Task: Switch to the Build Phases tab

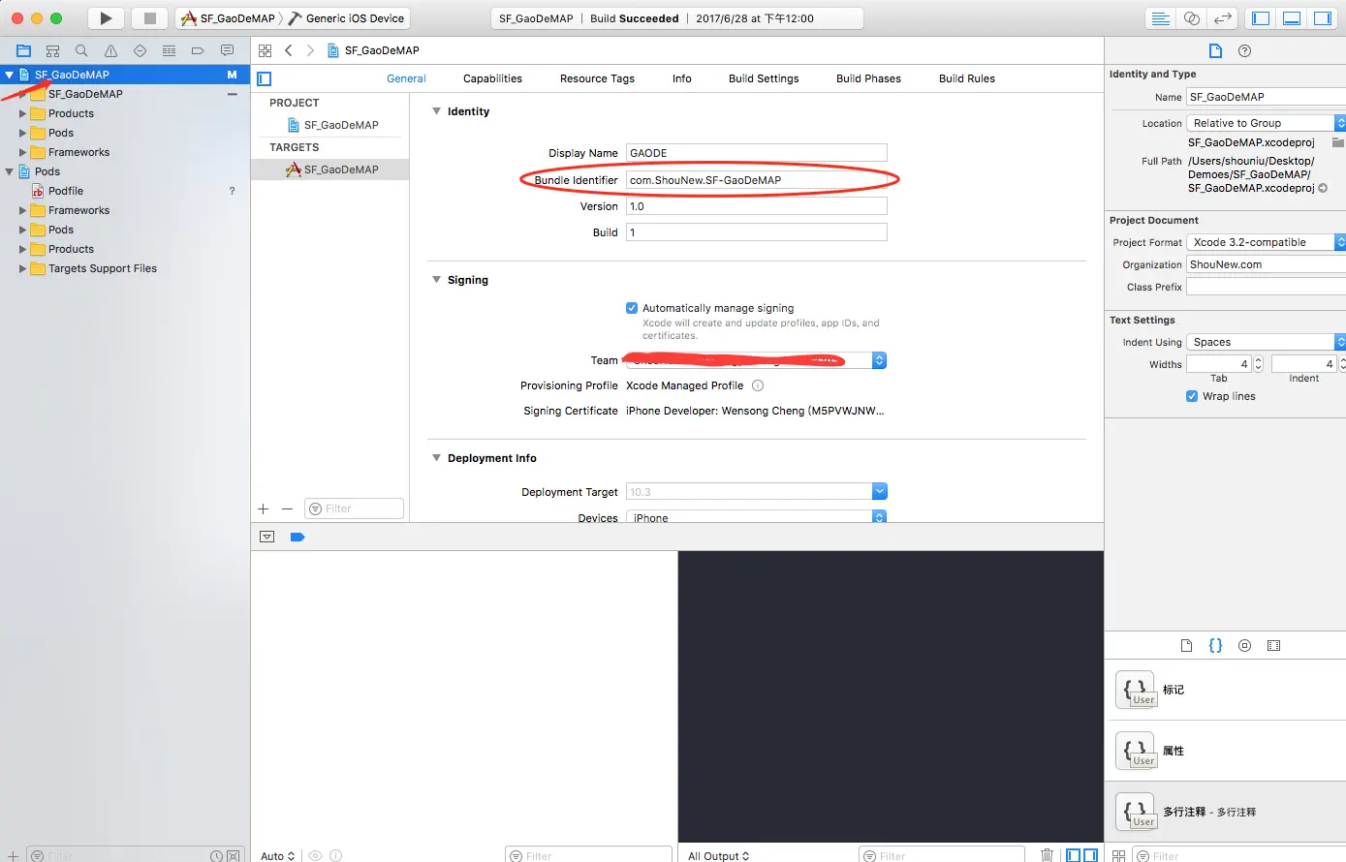Action: point(868,78)
